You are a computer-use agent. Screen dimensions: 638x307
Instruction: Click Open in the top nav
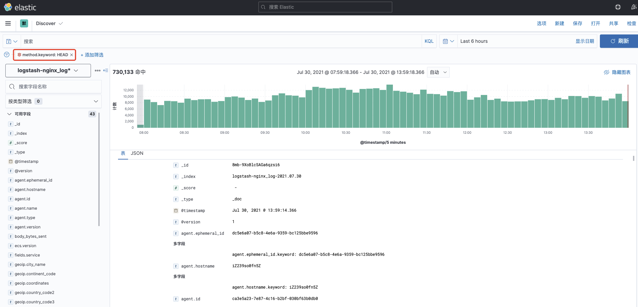[x=596, y=23]
